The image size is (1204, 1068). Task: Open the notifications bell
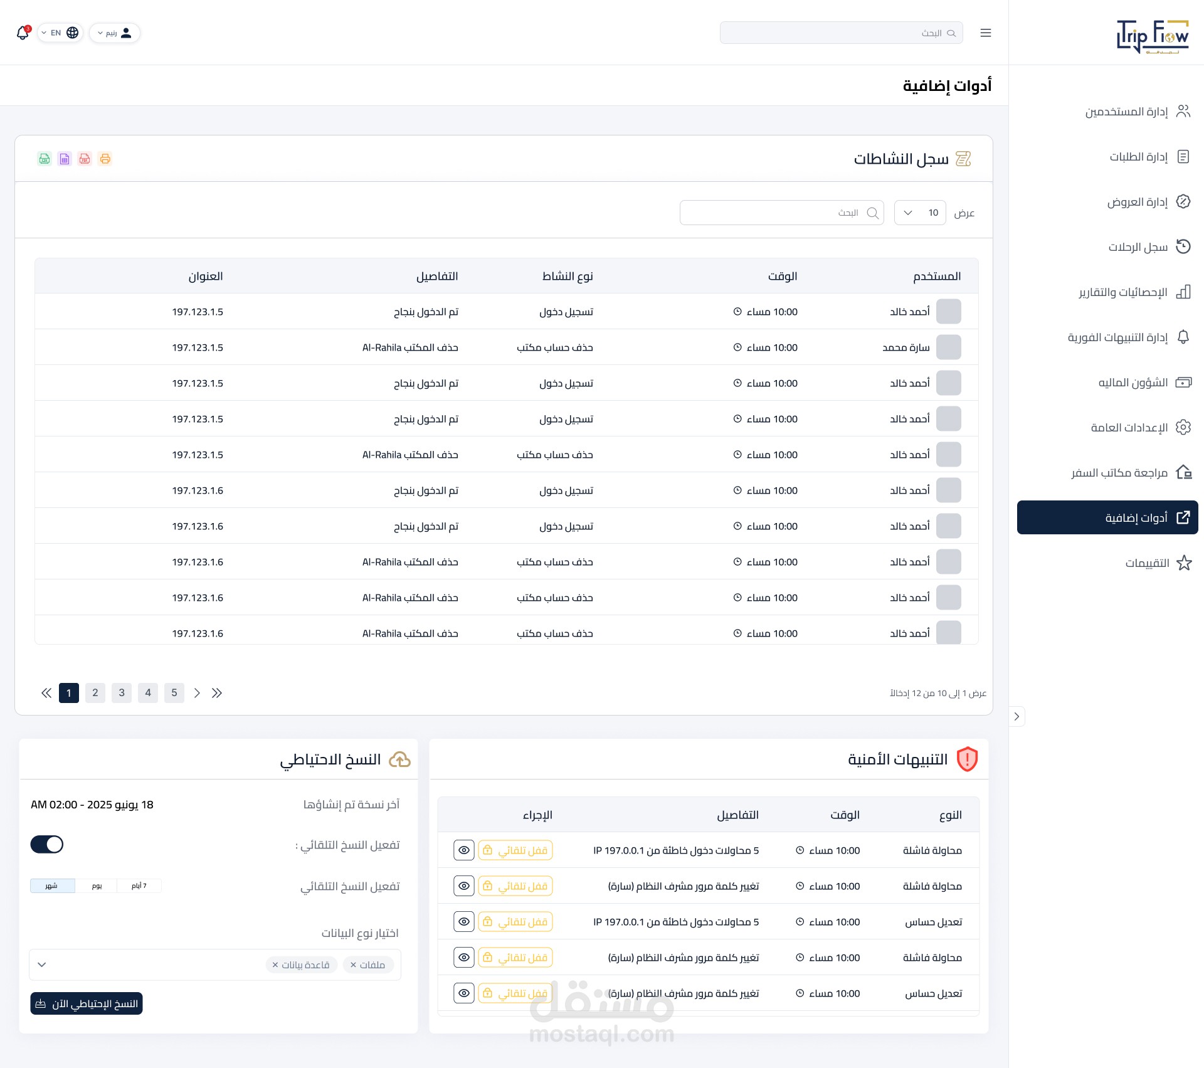tap(23, 33)
